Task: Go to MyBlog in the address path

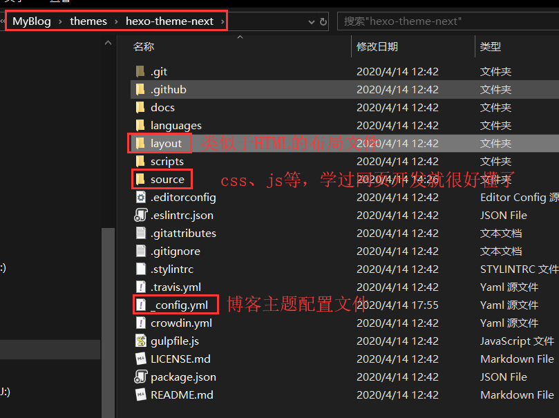Action: (32, 21)
